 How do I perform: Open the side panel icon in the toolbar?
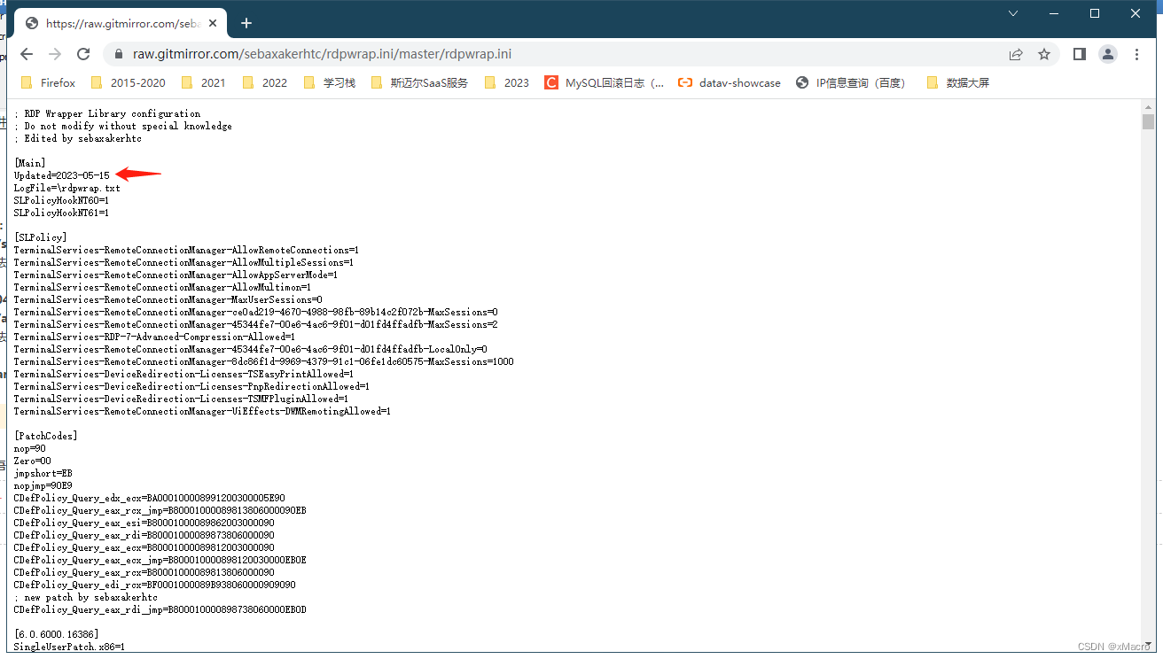tap(1079, 53)
